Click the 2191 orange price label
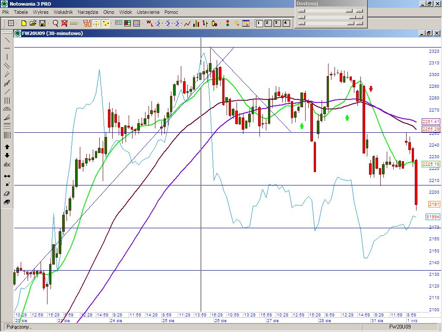 pos(434,204)
